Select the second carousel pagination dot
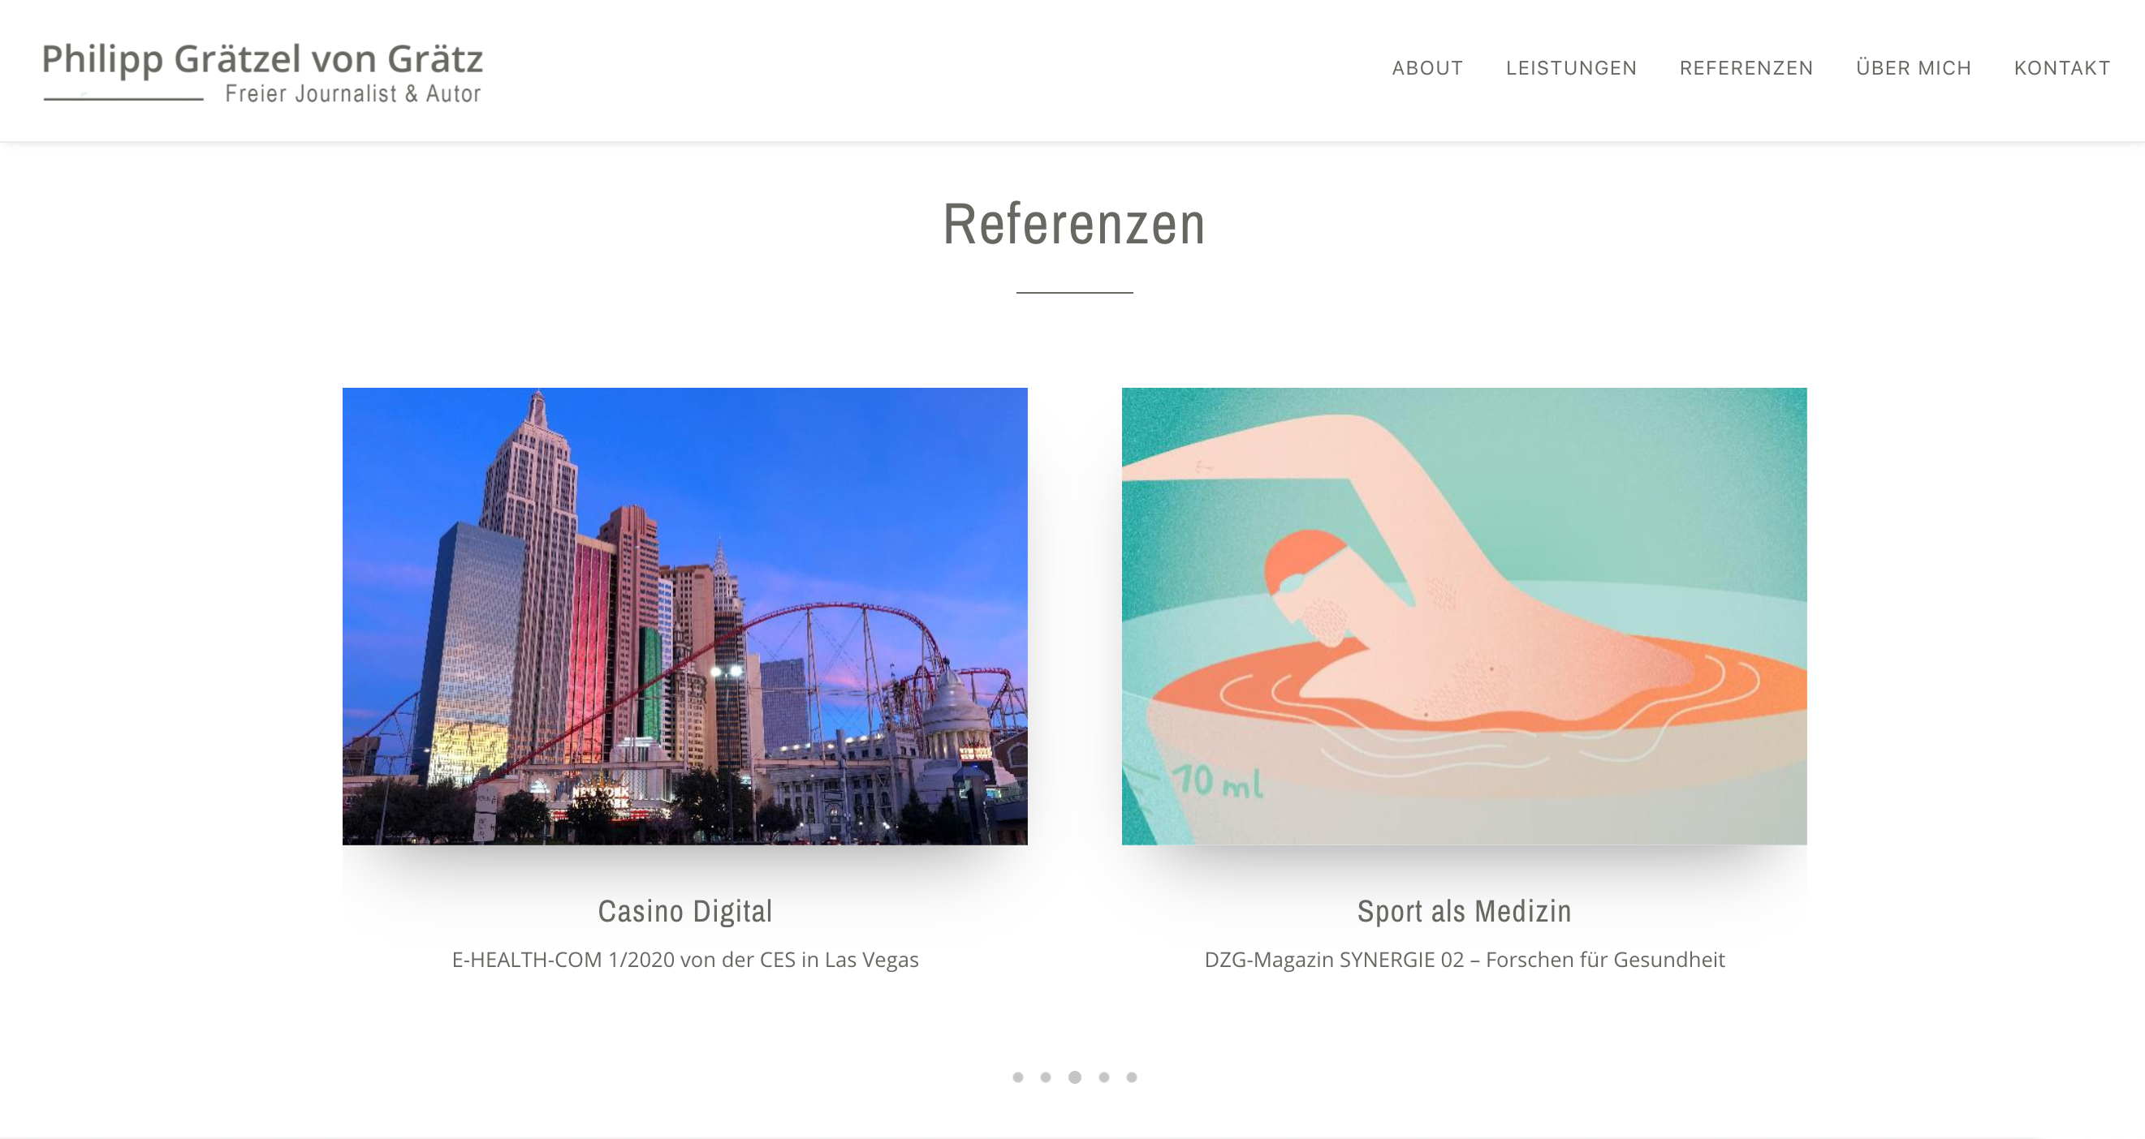Image resolution: width=2145 pixels, height=1139 pixels. [1046, 1077]
